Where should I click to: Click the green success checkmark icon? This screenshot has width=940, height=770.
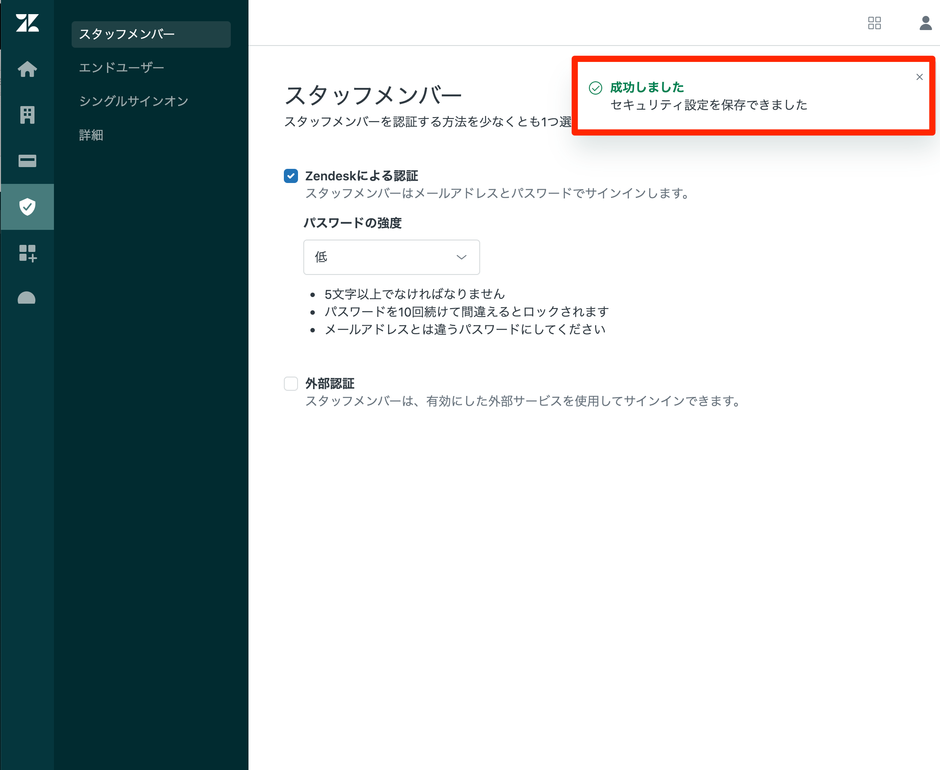(595, 88)
